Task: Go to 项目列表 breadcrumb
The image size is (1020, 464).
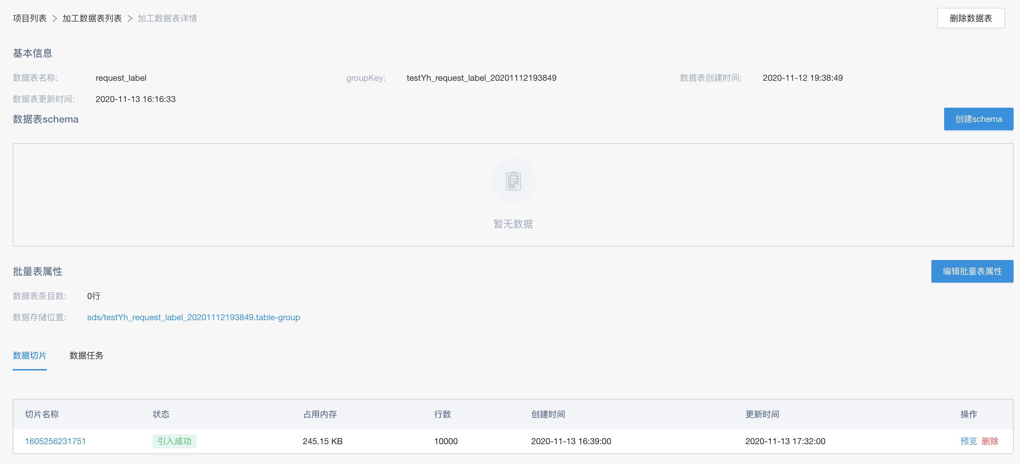Action: pyautogui.click(x=30, y=18)
